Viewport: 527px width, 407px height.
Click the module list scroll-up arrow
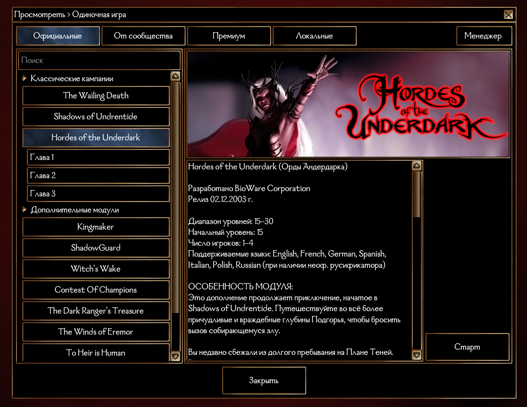click(175, 76)
